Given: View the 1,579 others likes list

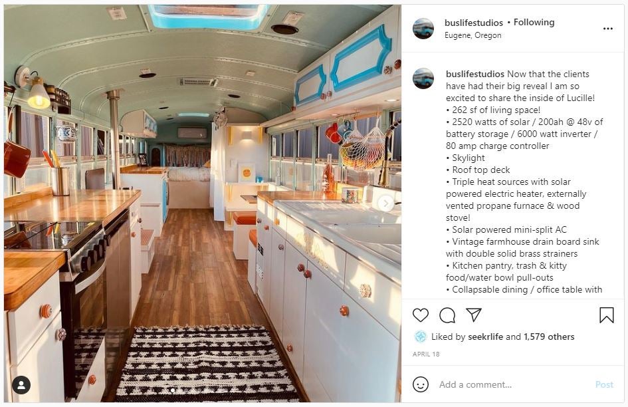Looking at the screenshot, I should click(x=549, y=337).
